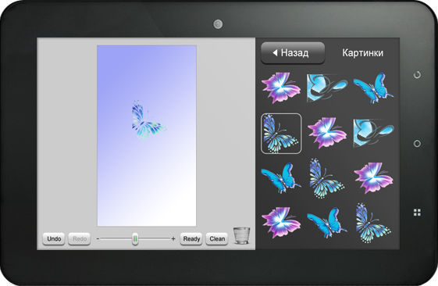Image resolution: width=438 pixels, height=286 pixels.
Task: Select the pink butterfly in top row
Action: [281, 88]
